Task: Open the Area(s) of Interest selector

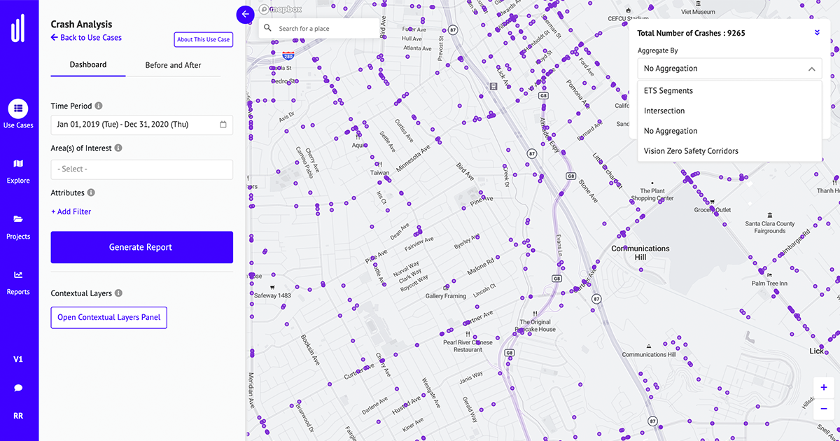Action: [x=141, y=169]
